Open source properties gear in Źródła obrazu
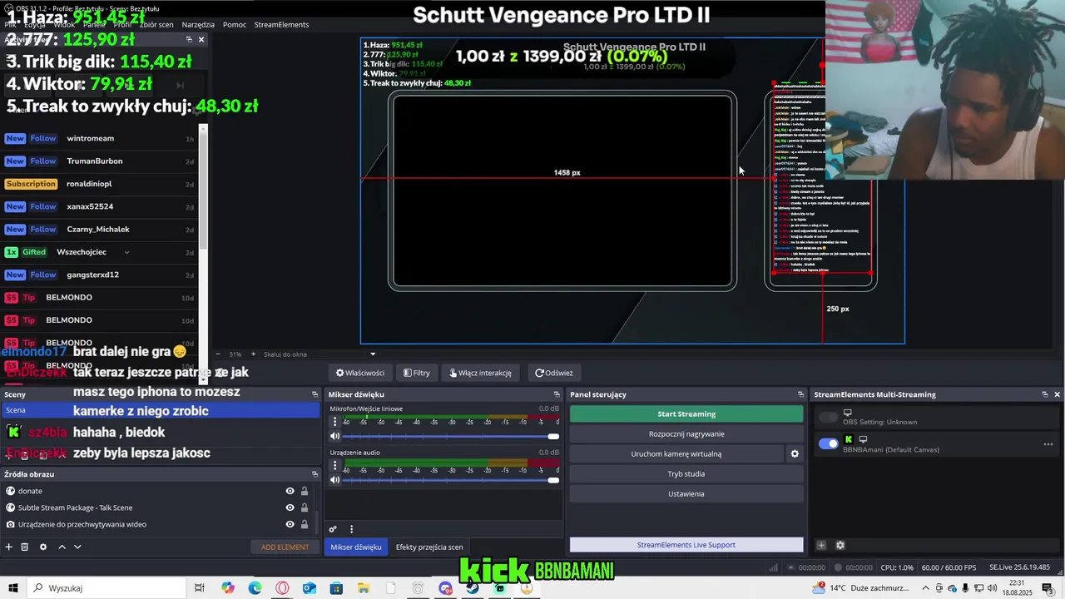 pyautogui.click(x=43, y=547)
